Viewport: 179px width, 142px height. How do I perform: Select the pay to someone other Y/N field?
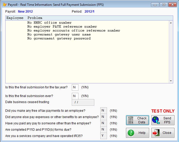103,123
